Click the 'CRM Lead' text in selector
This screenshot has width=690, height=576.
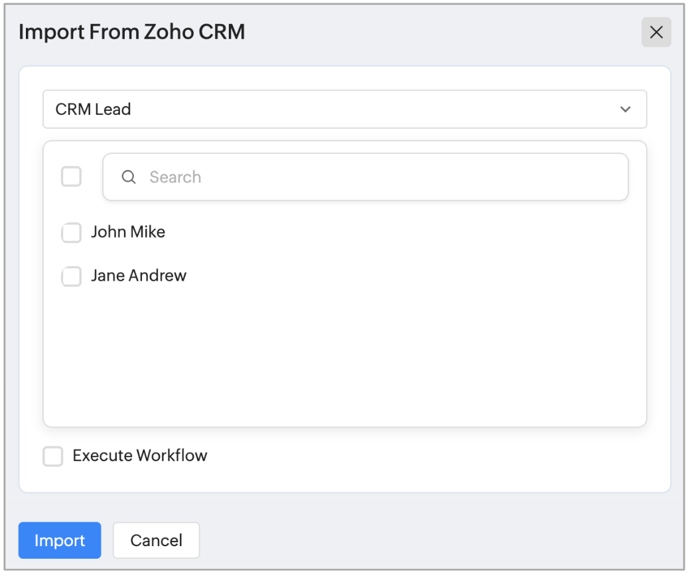[93, 109]
